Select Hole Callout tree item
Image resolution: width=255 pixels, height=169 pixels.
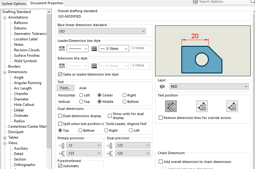coord(24,105)
